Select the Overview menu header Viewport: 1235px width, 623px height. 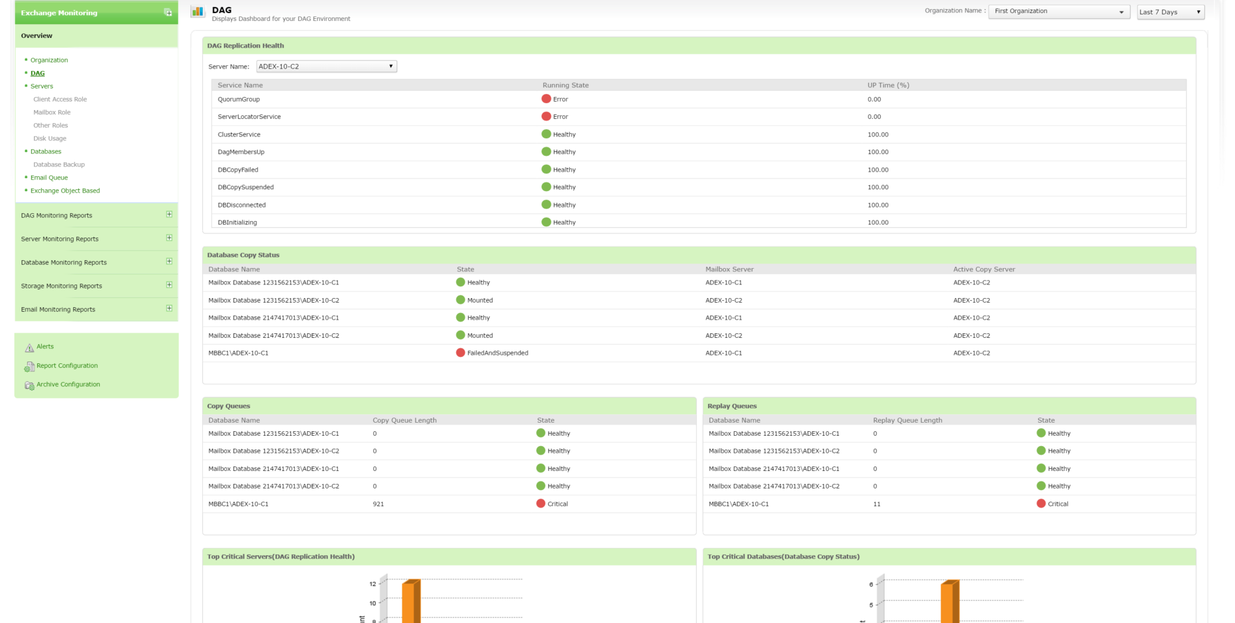point(37,36)
